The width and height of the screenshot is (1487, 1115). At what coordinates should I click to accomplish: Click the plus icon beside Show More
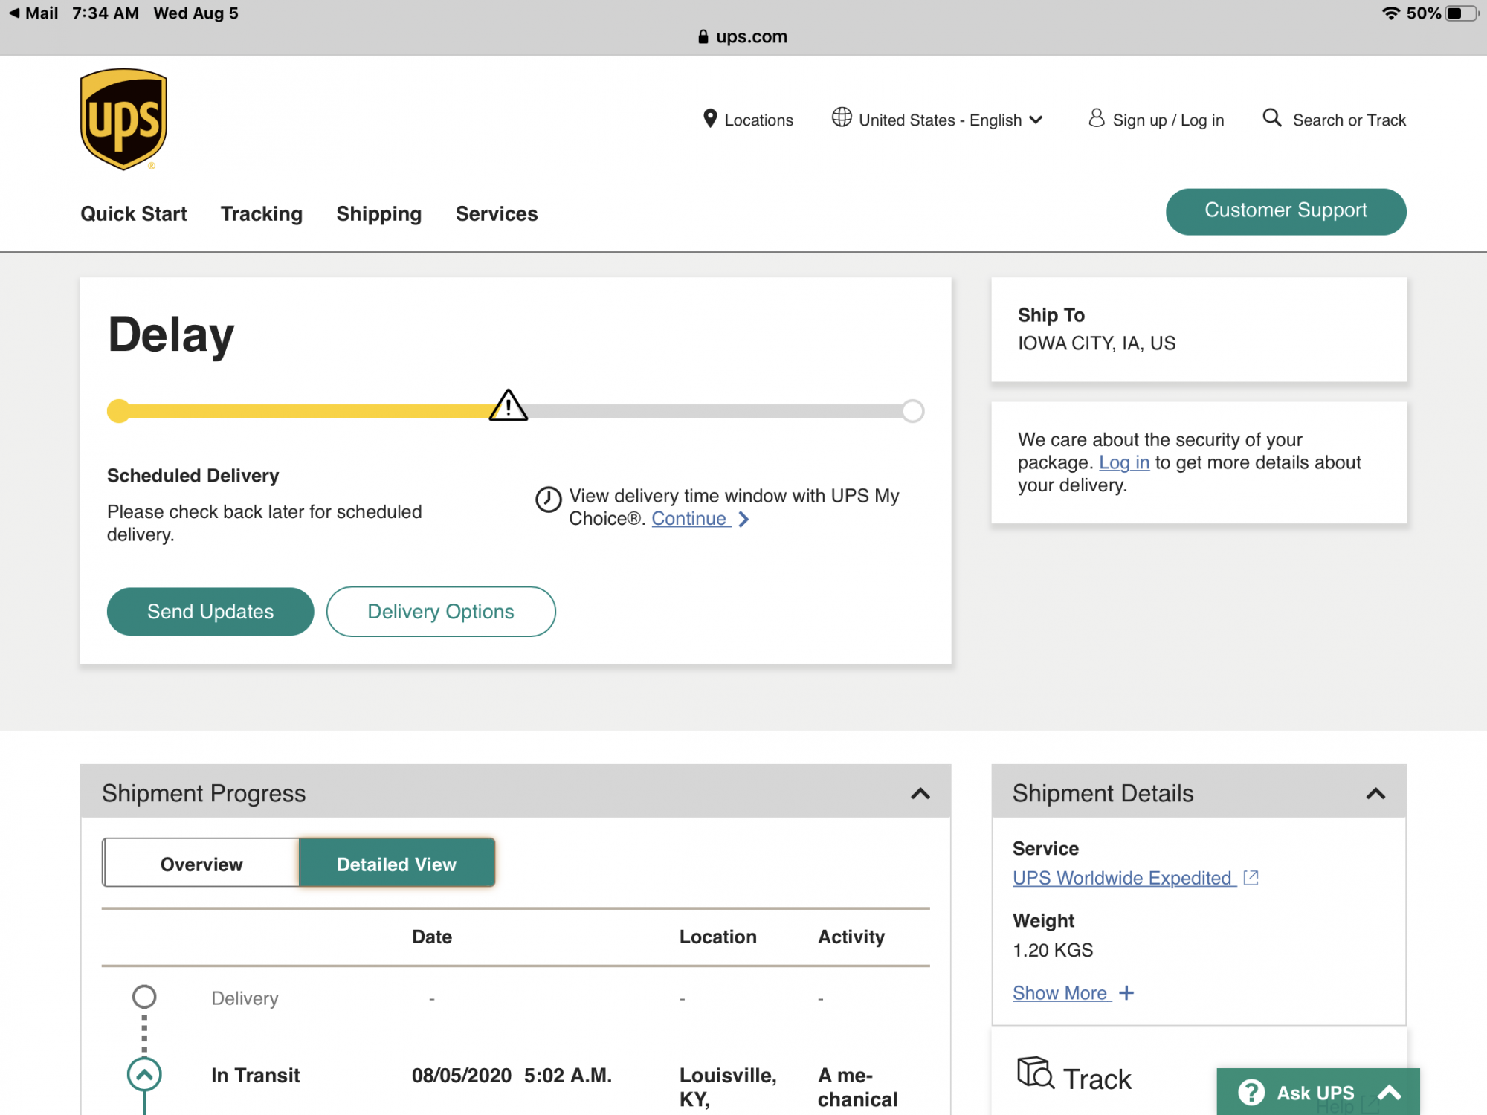1126,993
